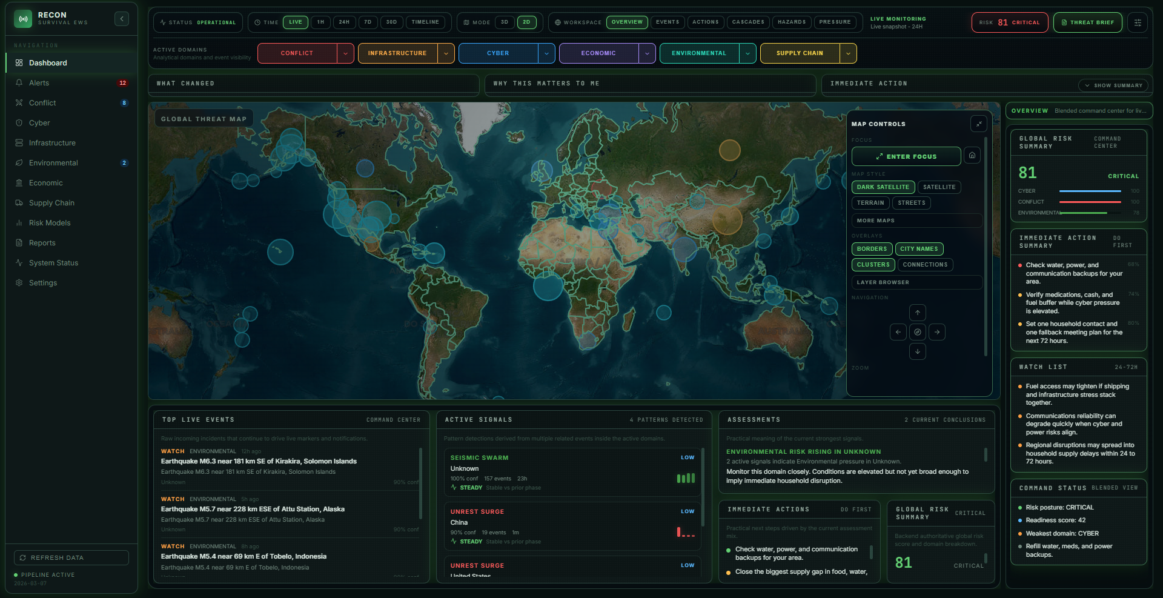Screen dimensions: 1163x598
Task: Open the SHOW SUMMARY expander
Action: [x=1113, y=85]
